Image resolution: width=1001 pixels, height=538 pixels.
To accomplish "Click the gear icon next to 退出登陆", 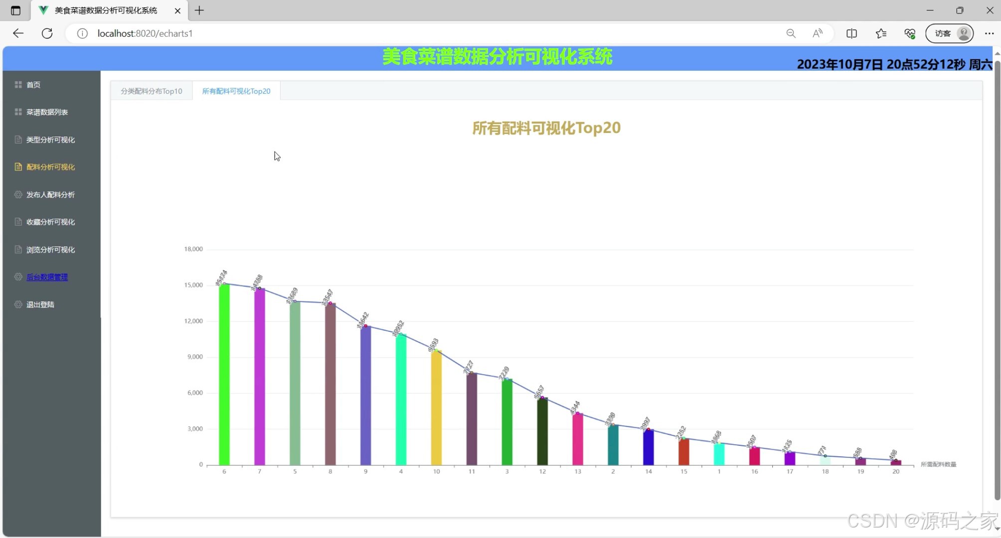I will point(18,304).
